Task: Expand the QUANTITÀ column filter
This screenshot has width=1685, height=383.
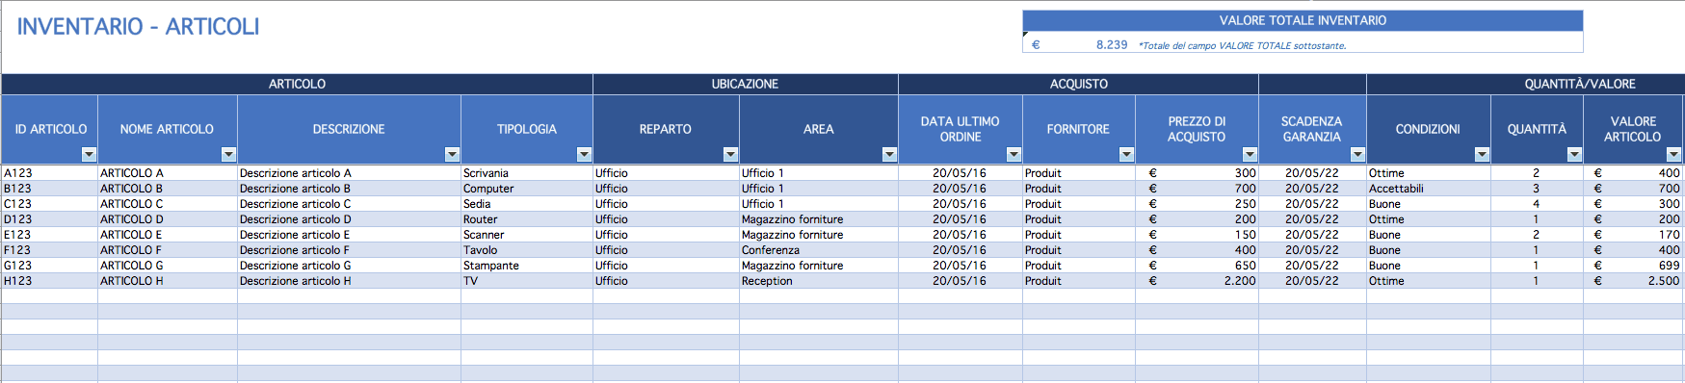Action: tap(1574, 154)
